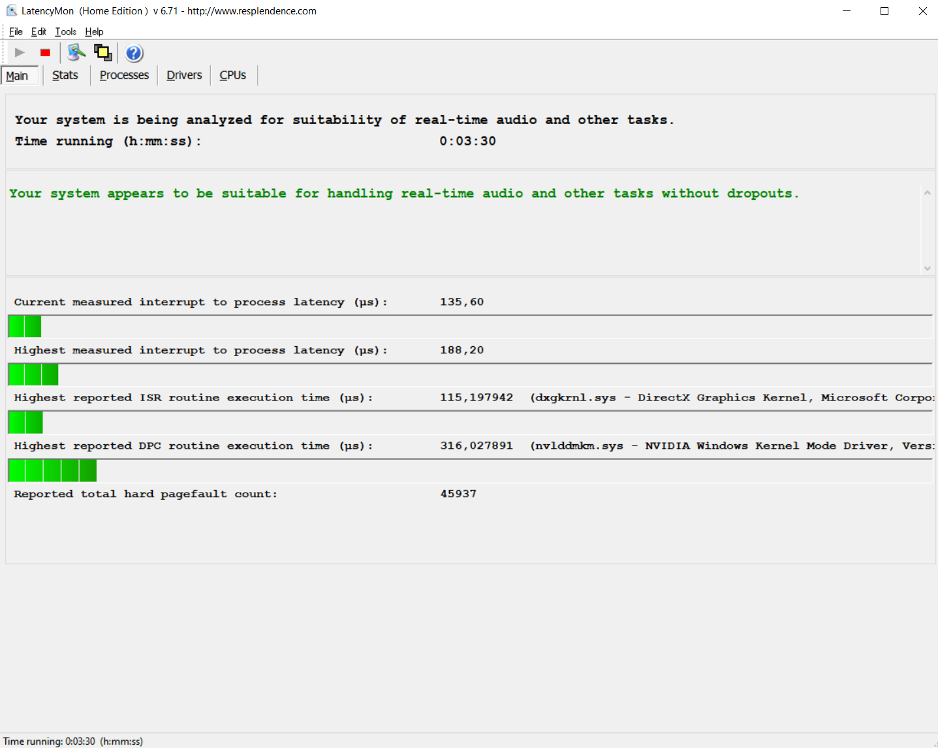Click the time running value 0:03:30
Screen dimensions: 938x748
point(467,141)
